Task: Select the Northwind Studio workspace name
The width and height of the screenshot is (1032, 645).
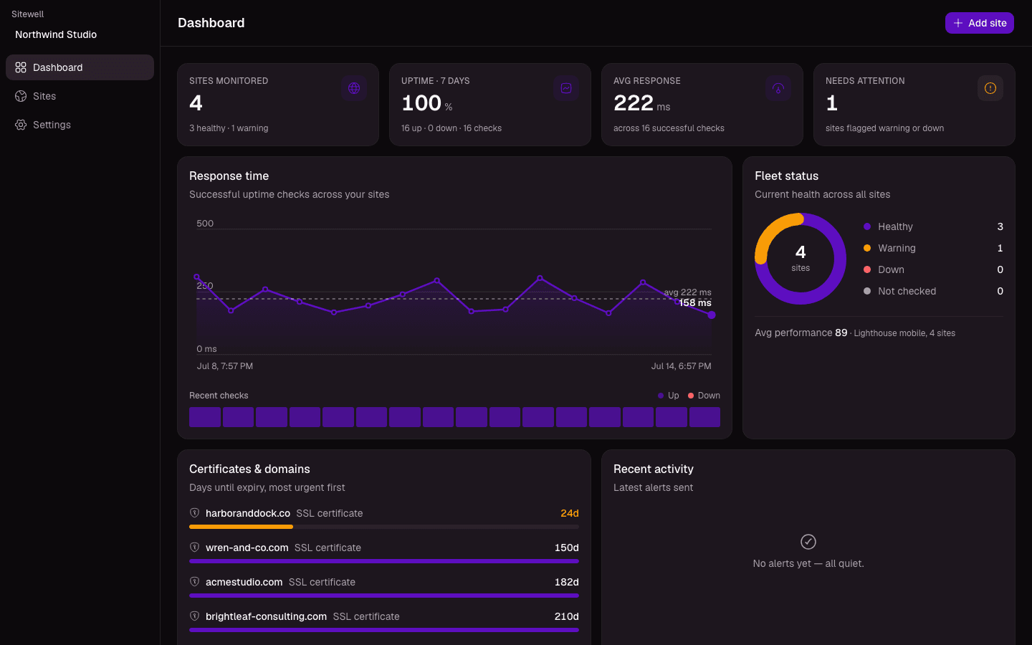Action: [x=56, y=34]
